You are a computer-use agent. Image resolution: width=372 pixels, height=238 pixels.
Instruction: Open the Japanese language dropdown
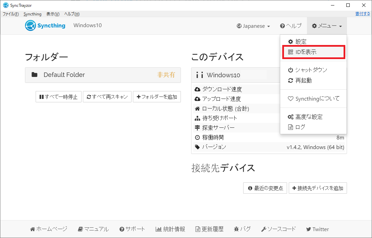[x=253, y=26]
